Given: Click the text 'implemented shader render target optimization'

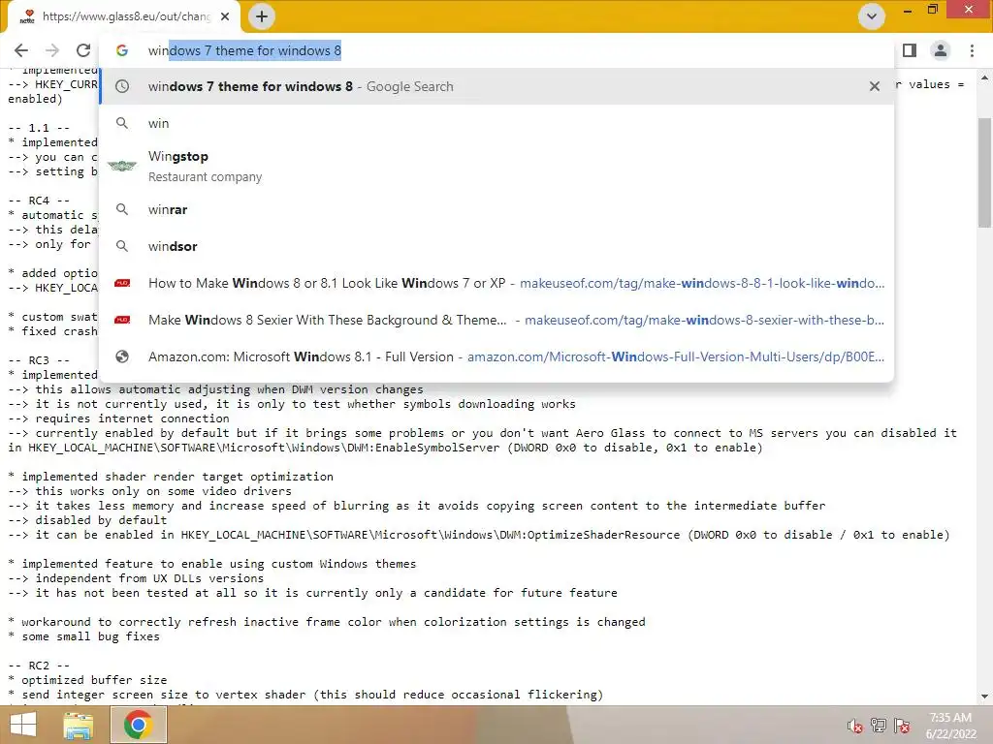Looking at the screenshot, I should [x=177, y=477].
